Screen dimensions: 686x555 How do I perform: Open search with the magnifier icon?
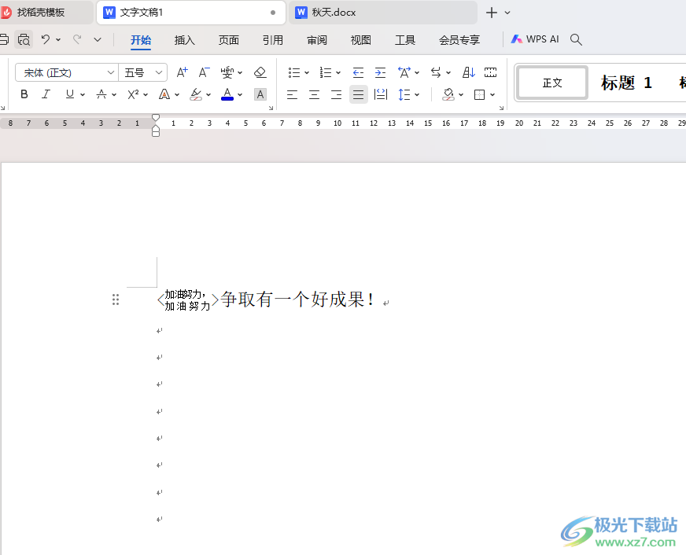click(x=576, y=40)
